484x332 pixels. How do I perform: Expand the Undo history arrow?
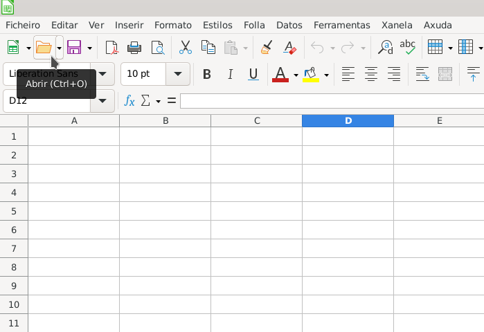pos(332,48)
